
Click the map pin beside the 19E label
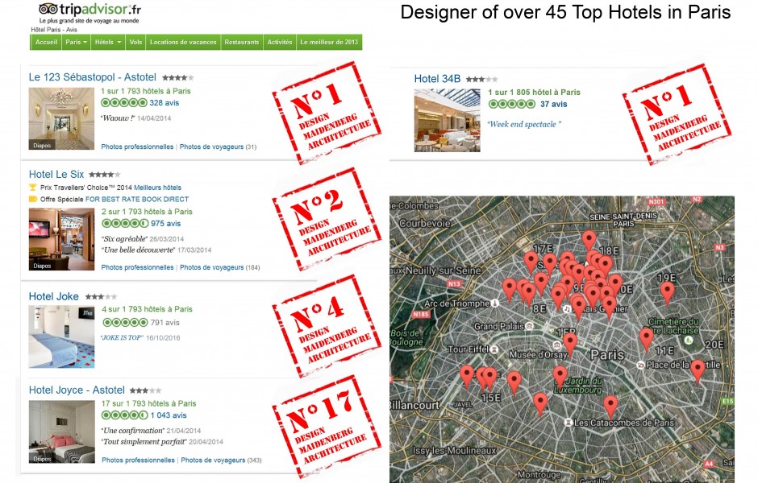667,292
